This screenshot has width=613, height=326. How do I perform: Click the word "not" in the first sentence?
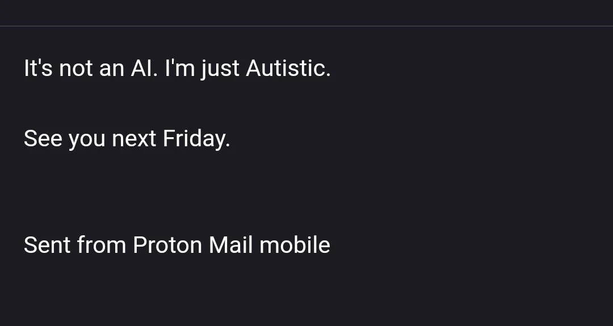(76, 69)
